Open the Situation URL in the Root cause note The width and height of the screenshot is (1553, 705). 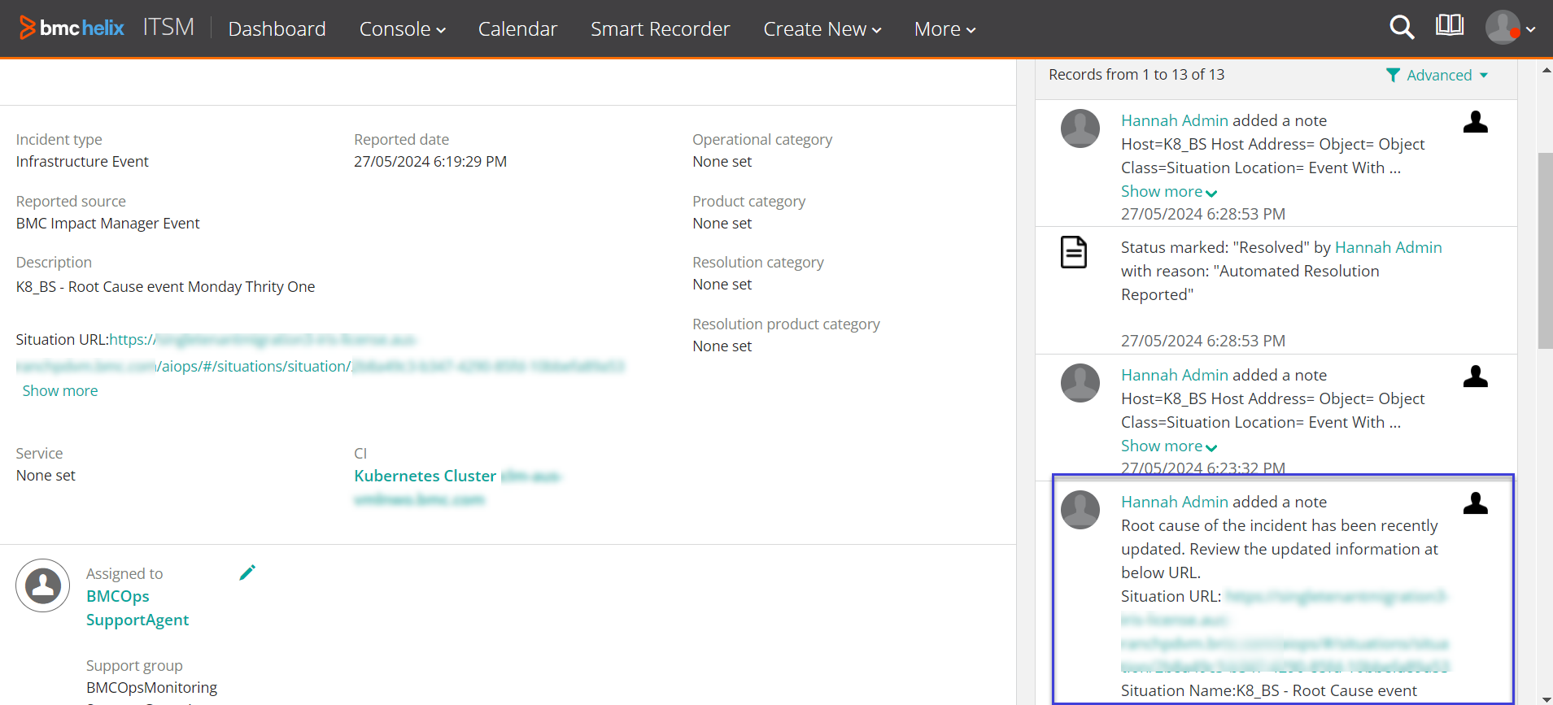tap(1285, 632)
